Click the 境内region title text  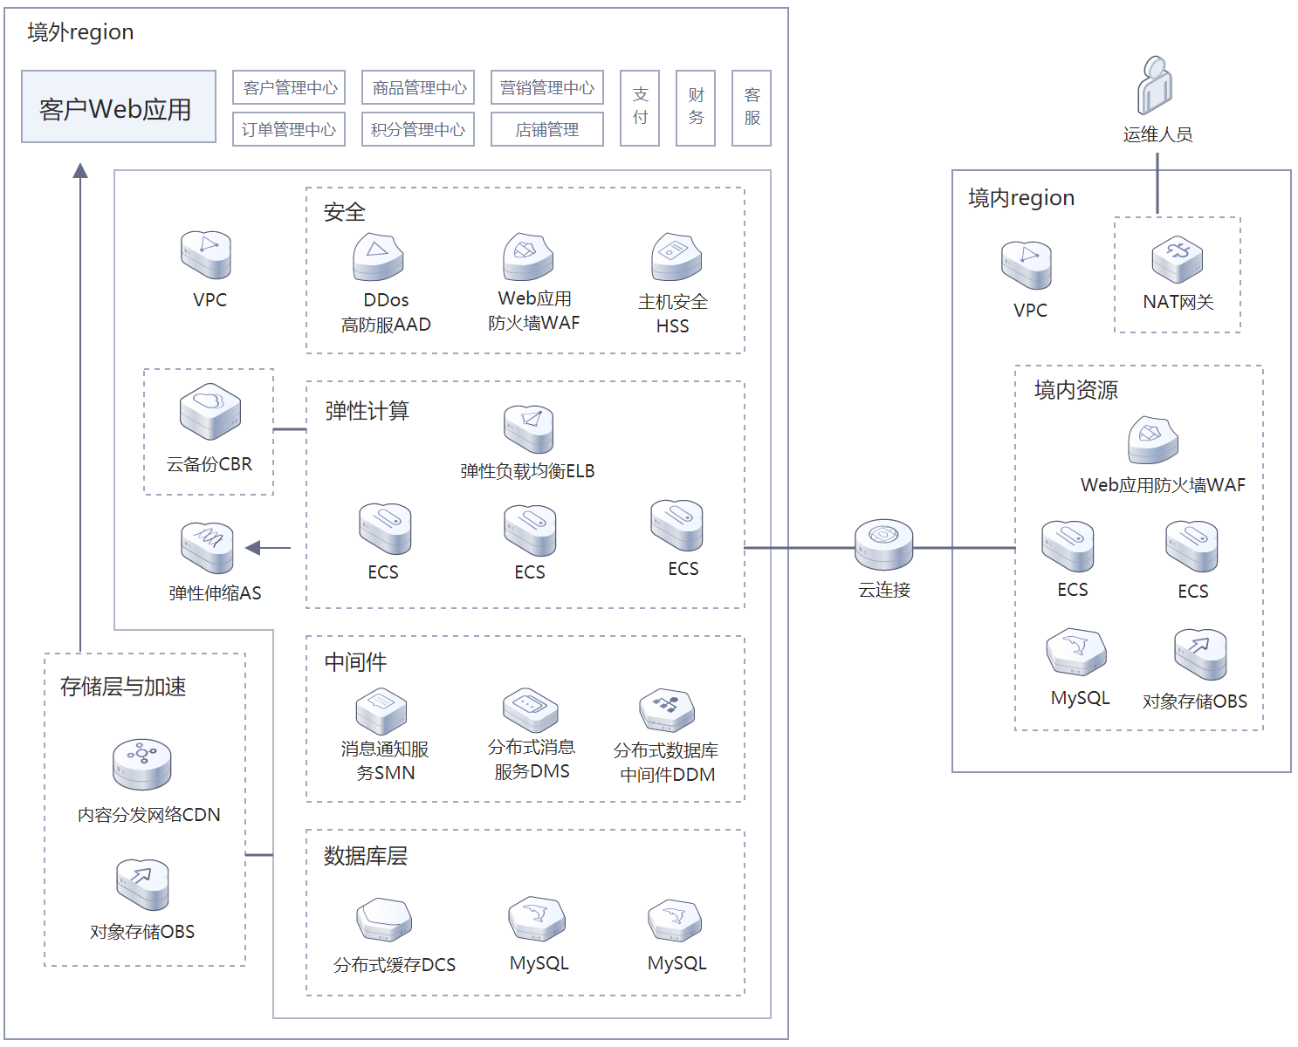1021,198
